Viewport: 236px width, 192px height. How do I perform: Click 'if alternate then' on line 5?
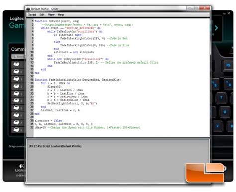pos(67,35)
